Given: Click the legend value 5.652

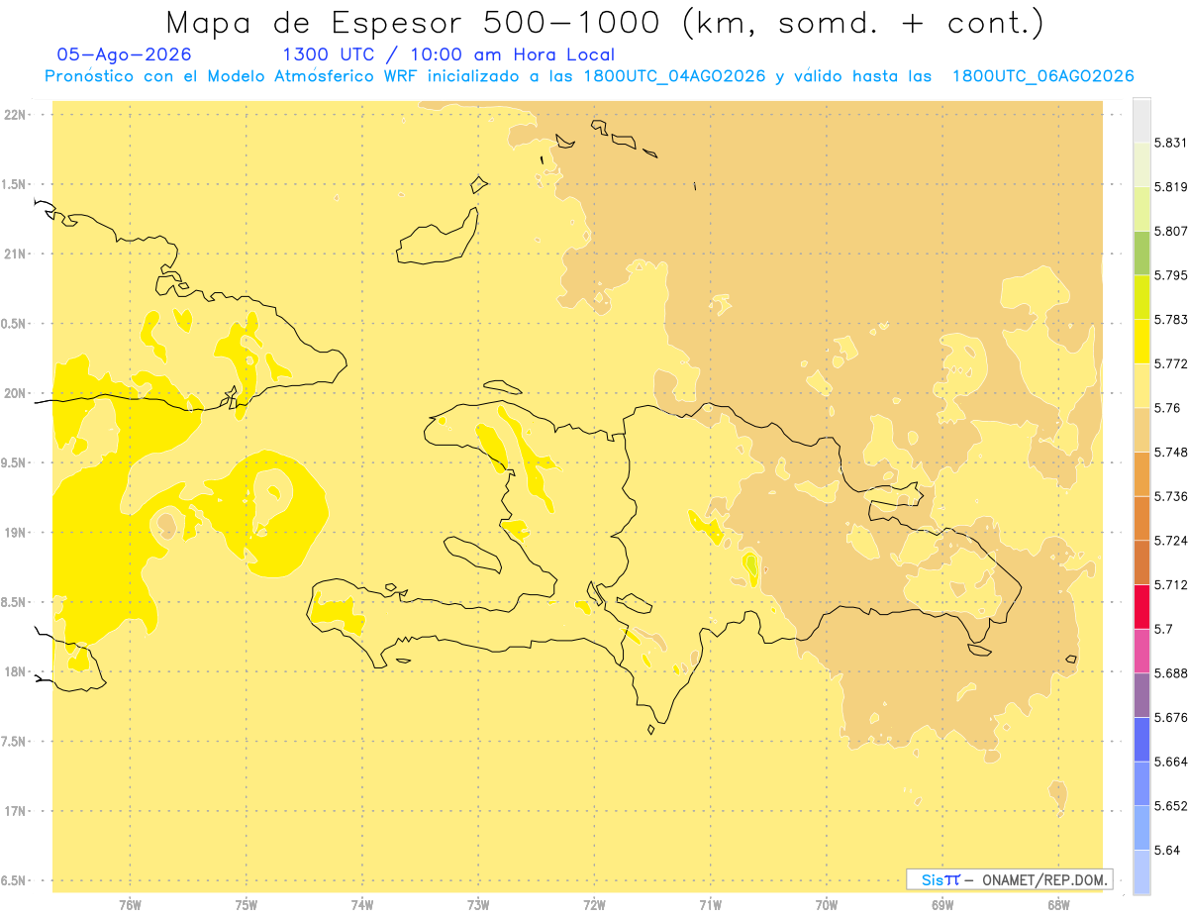Looking at the screenshot, I should click(x=1170, y=806).
